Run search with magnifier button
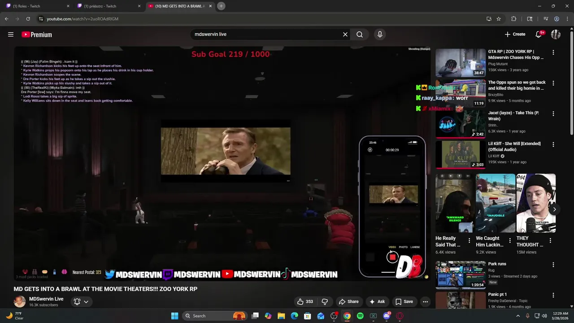The height and width of the screenshot is (323, 574). tap(360, 35)
